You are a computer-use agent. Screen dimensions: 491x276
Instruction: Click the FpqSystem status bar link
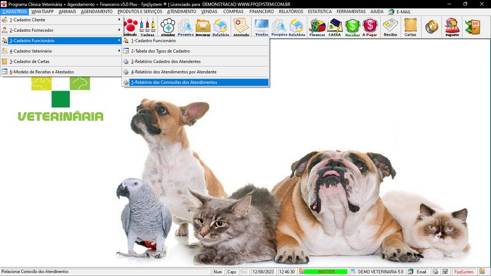coord(464,272)
